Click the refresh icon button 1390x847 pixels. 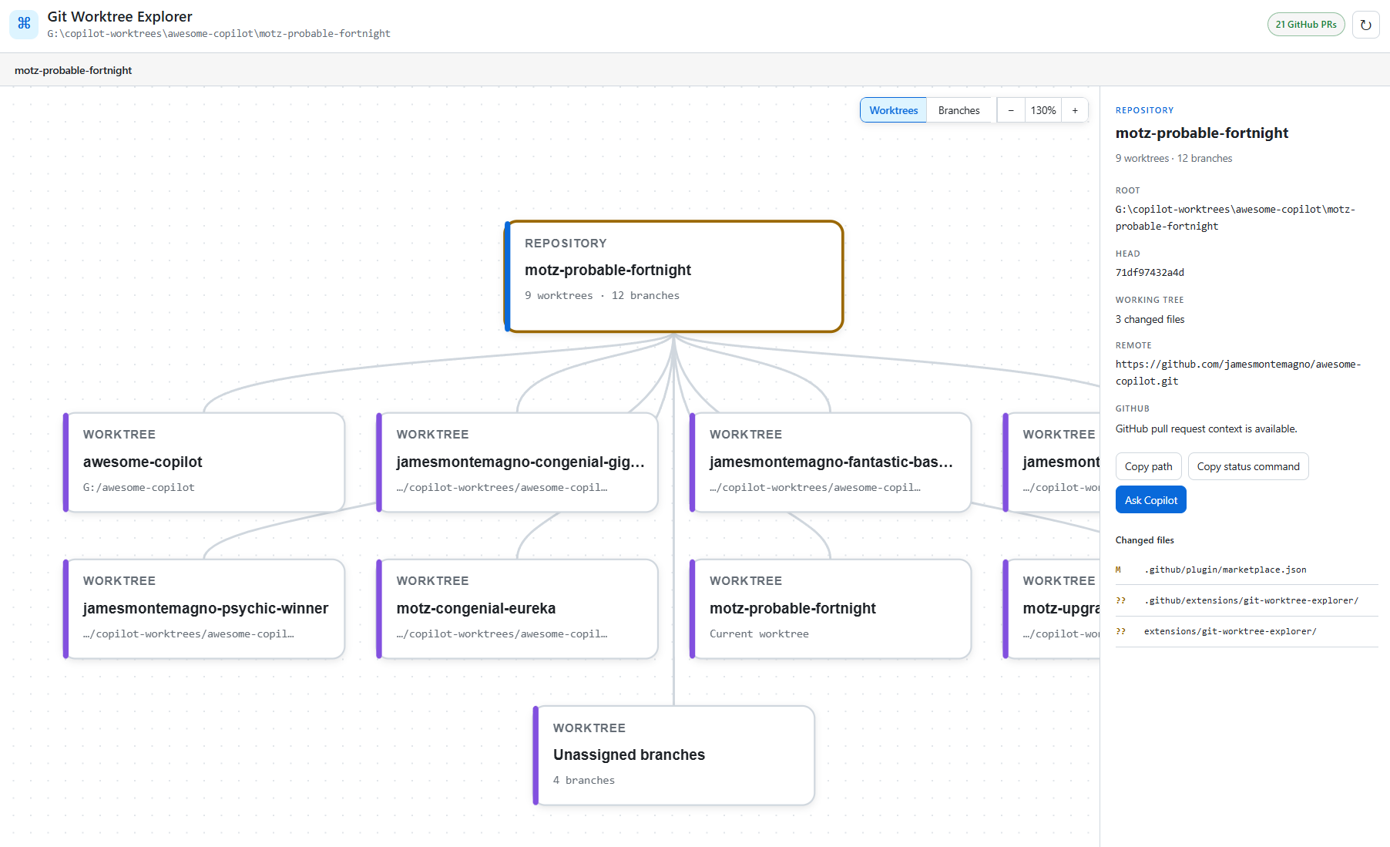click(x=1365, y=25)
